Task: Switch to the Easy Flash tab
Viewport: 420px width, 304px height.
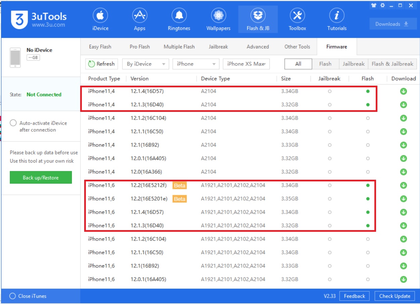Action: 100,47
